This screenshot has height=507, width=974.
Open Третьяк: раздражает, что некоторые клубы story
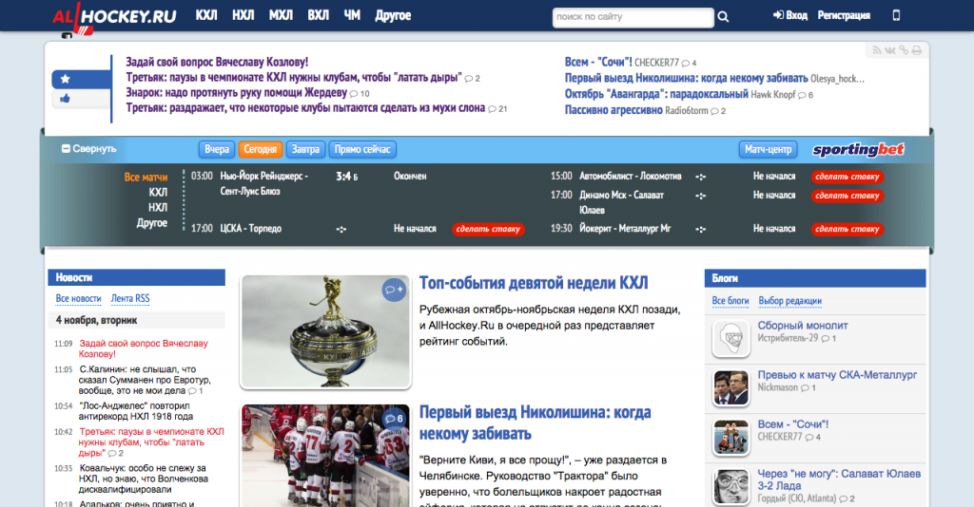pyautogui.click(x=305, y=108)
